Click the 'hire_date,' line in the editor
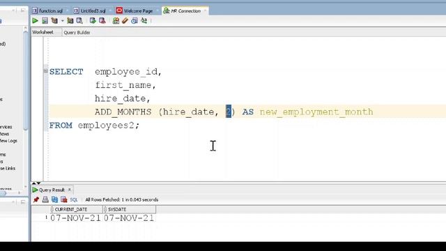Viewport: 446px width, 251px height. click(x=123, y=98)
